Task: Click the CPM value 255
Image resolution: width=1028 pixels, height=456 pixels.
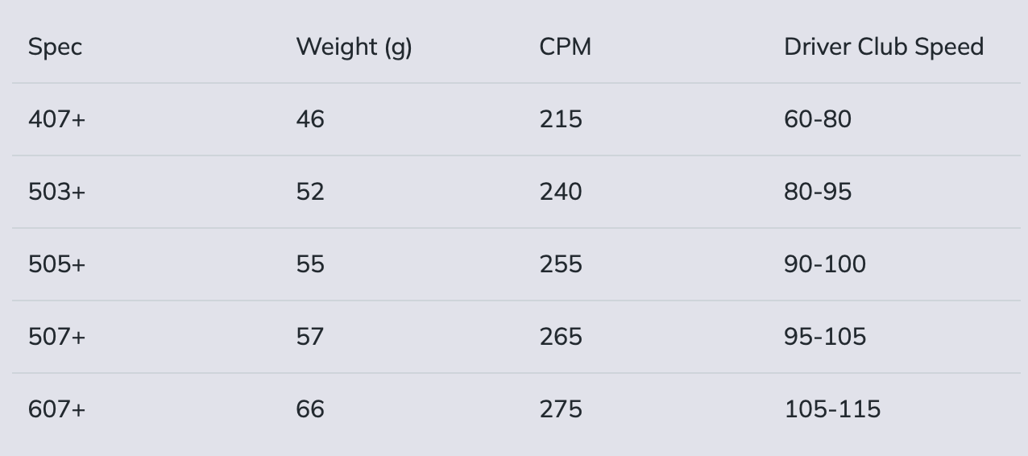Action: coord(561,264)
